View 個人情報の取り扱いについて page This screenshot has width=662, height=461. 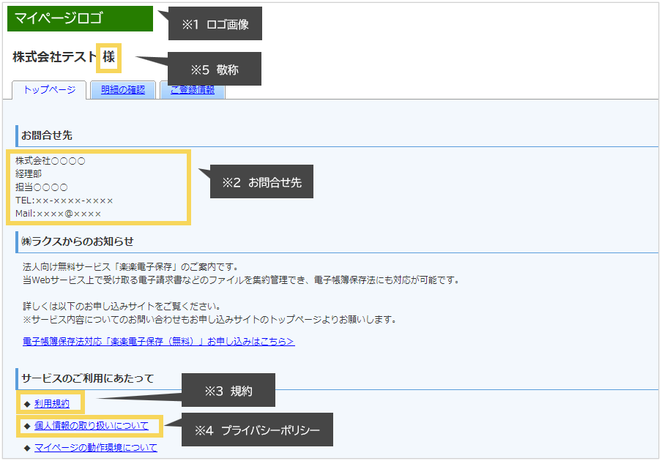92,425
